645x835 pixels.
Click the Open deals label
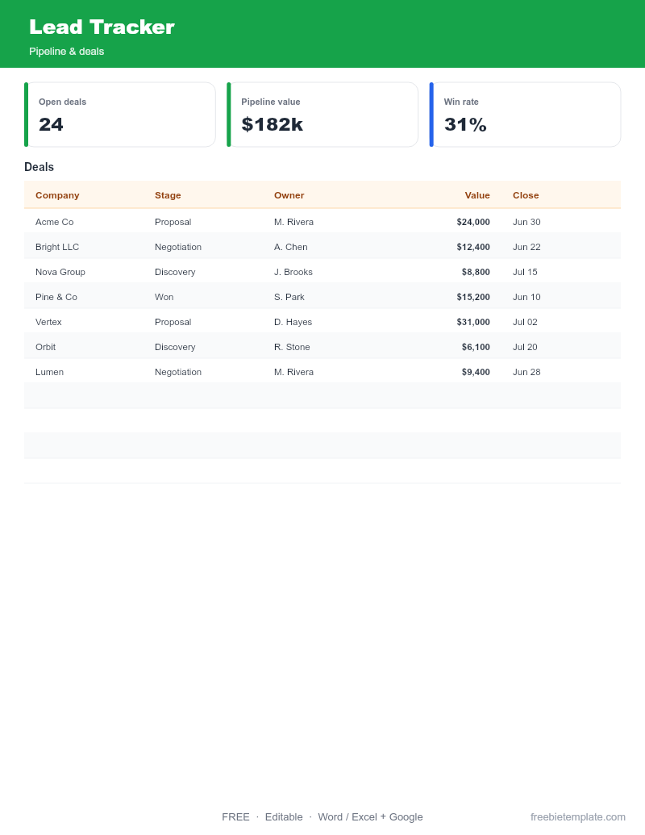(62, 102)
